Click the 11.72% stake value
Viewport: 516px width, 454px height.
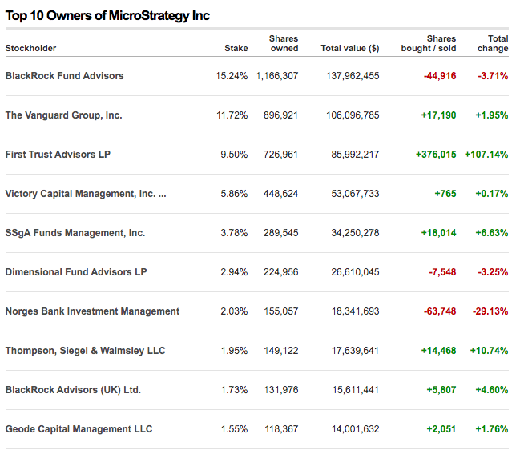point(232,115)
